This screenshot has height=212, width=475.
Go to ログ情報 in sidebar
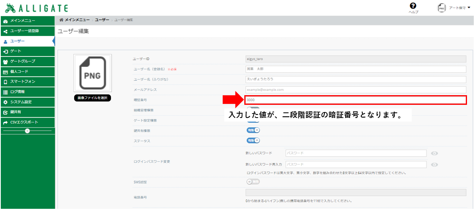coord(28,92)
